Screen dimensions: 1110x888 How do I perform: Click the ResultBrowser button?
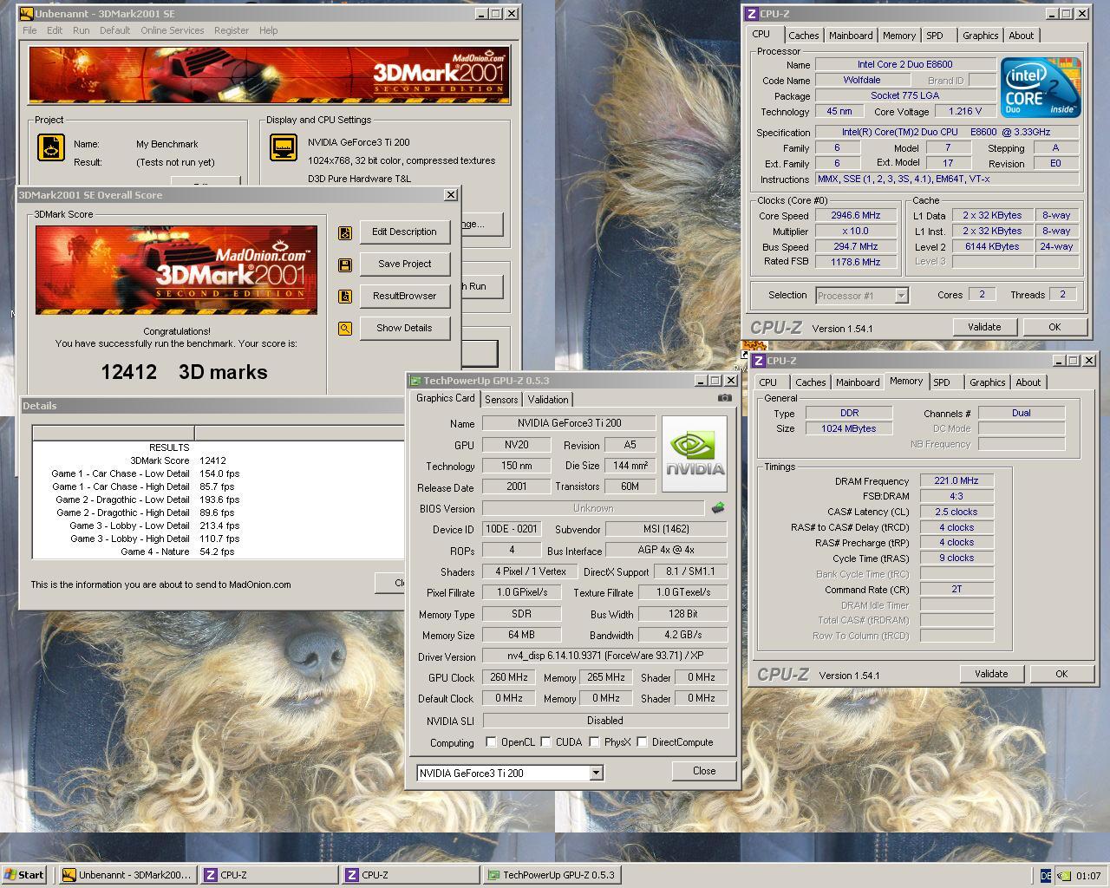point(405,297)
